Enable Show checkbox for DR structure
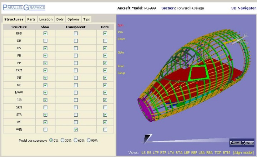The width and height of the screenshot is (257, 157). (x=45, y=41)
